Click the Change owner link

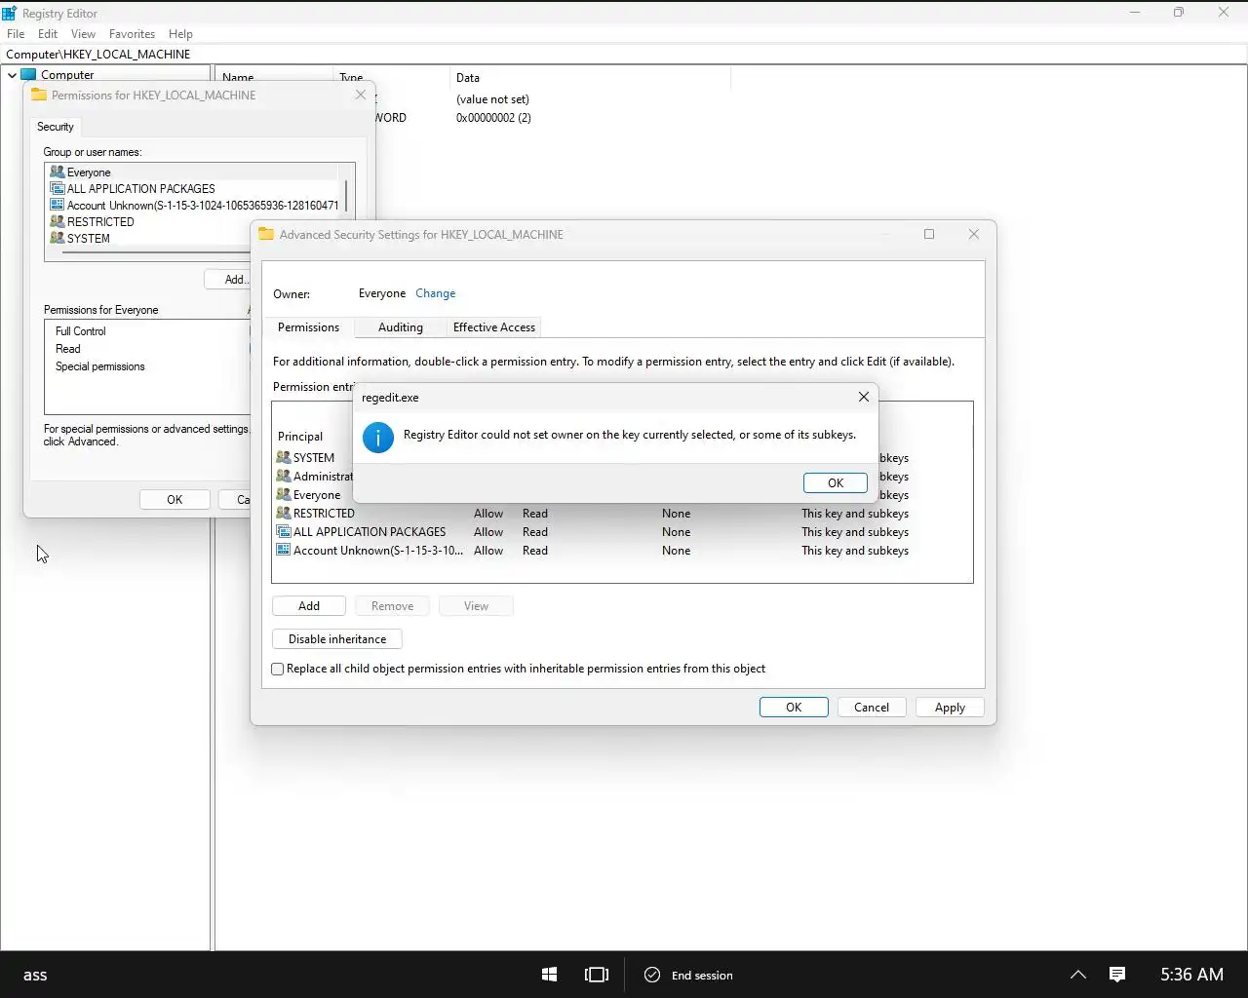435,293
